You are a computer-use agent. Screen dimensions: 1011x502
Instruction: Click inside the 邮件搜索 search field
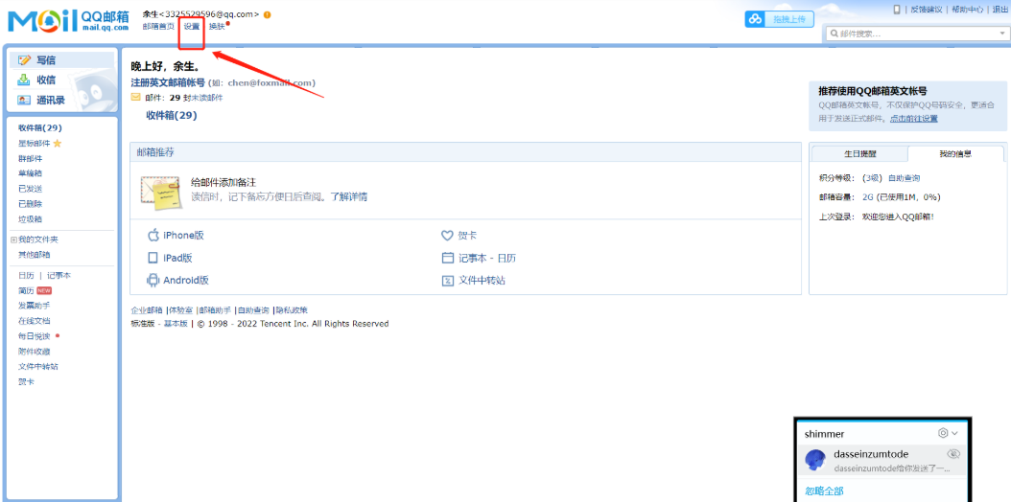(x=916, y=34)
